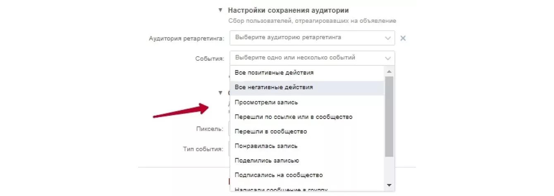Viewport: 554px width, 196px height.
Task: Select Перешли по ссылке или в сообщество
Action: tap(294, 117)
